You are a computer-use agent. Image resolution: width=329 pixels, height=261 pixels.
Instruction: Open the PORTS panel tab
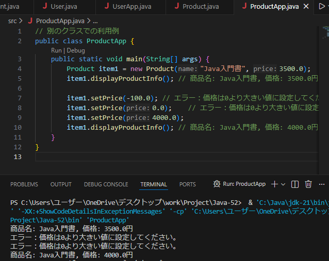(x=187, y=184)
